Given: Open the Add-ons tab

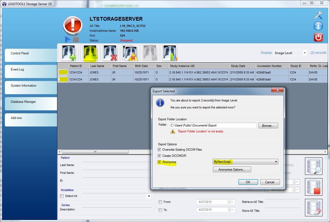Looking at the screenshot, I should point(31,120).
